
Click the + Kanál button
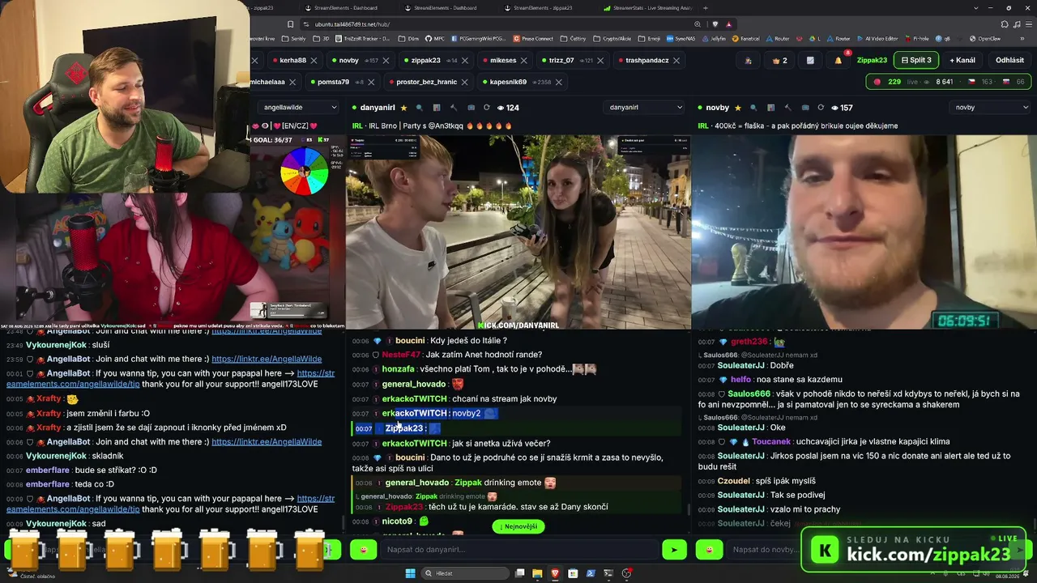point(962,60)
